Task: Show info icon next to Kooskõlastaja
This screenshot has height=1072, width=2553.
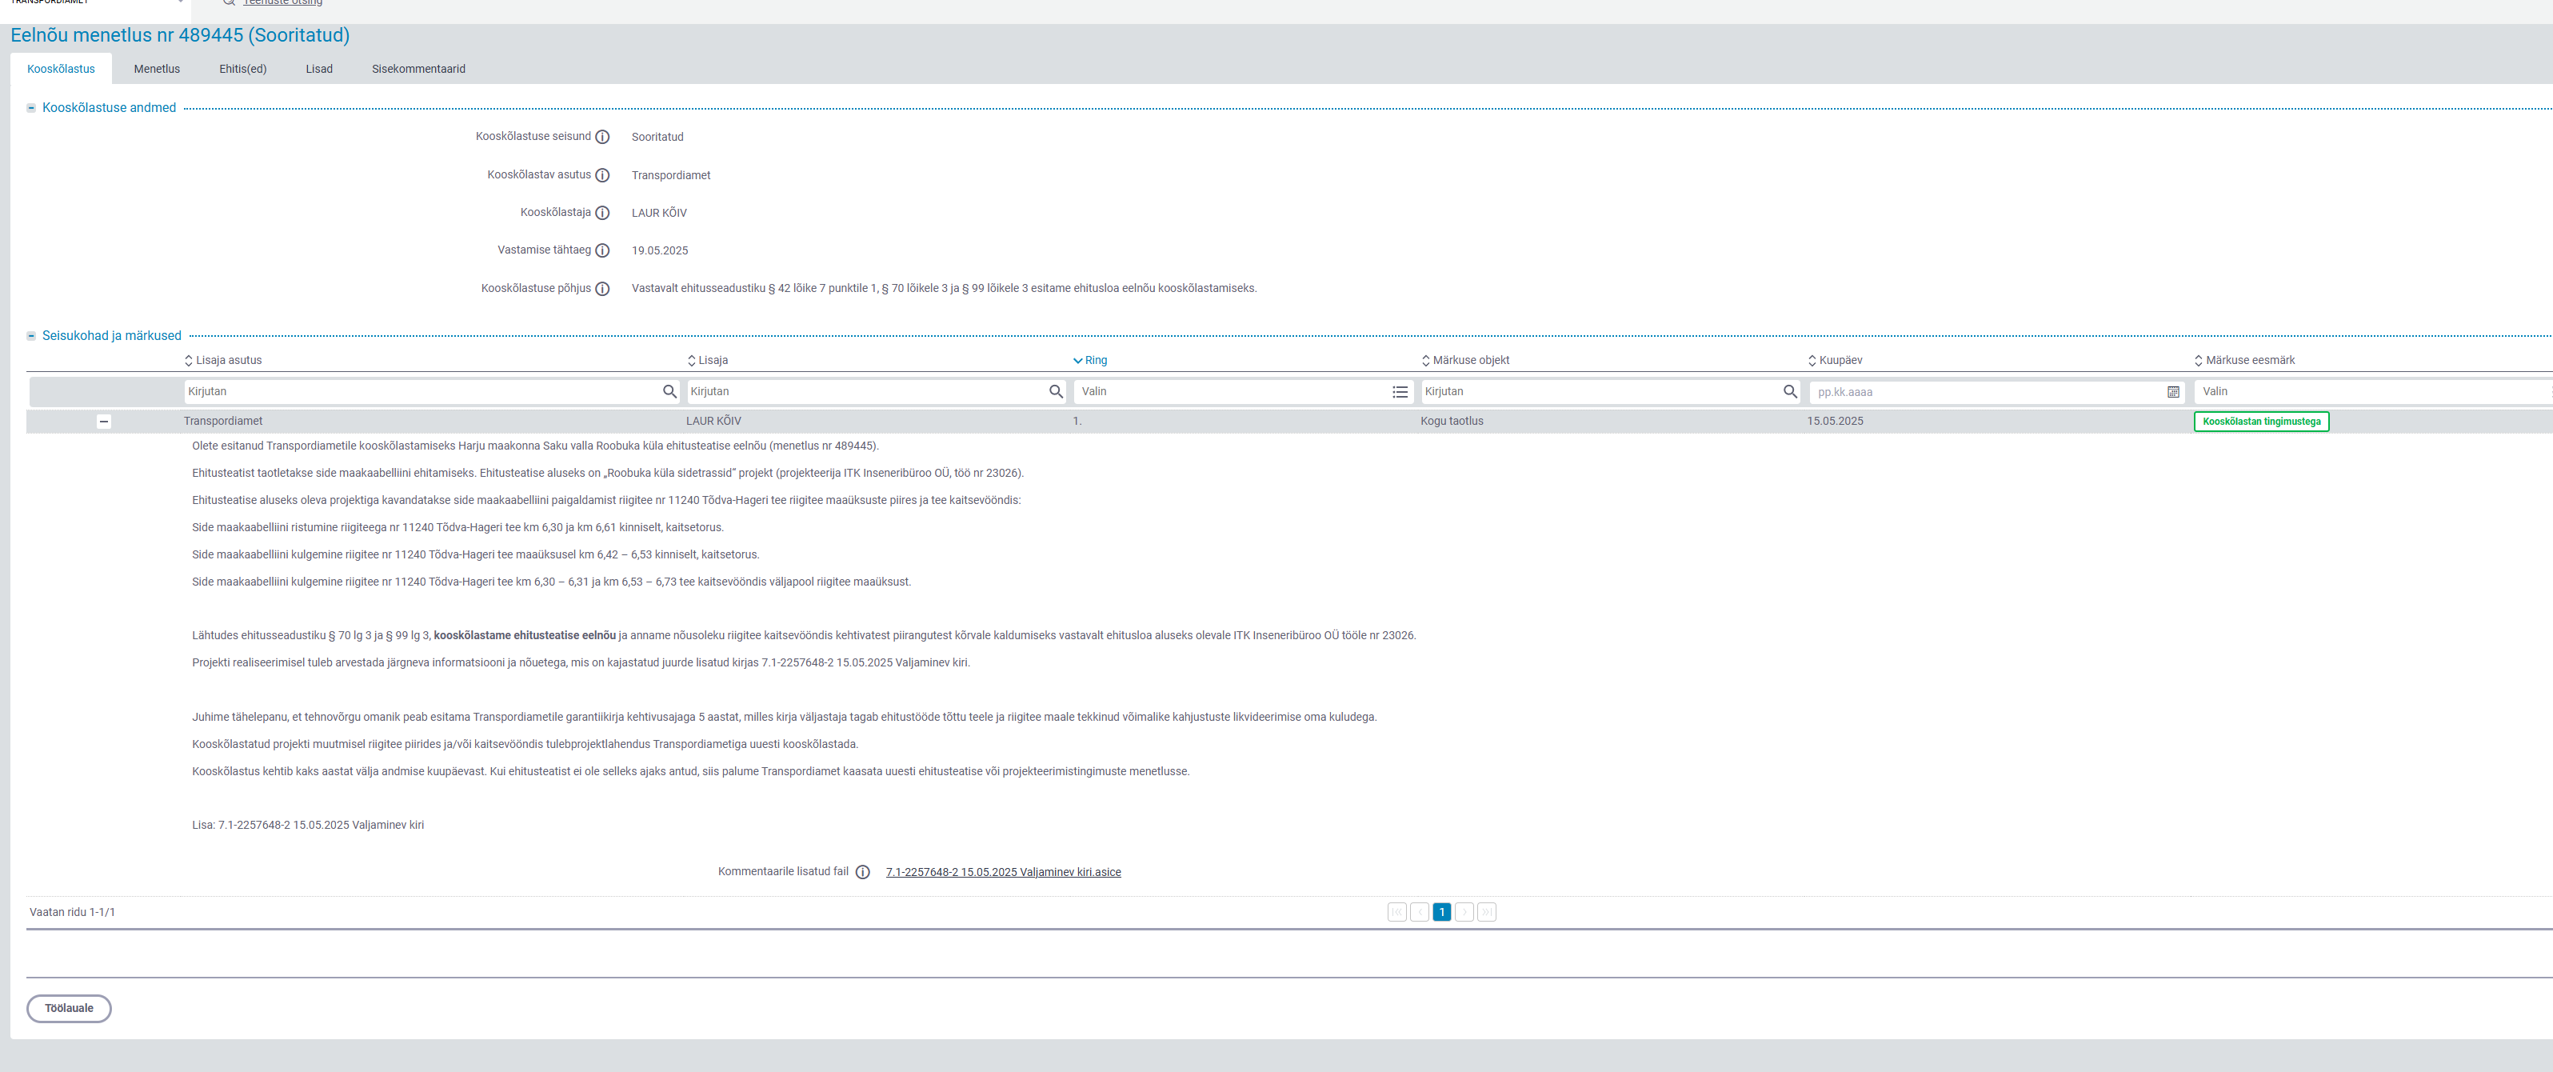Action: (602, 214)
